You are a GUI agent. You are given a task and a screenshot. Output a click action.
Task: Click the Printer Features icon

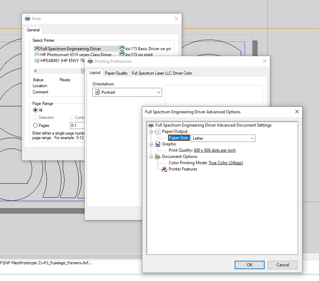tap(164, 169)
